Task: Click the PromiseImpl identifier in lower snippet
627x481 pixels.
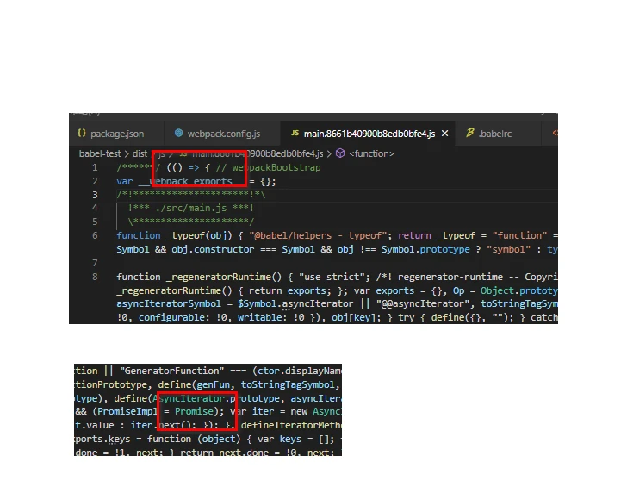Action: tap(127, 411)
